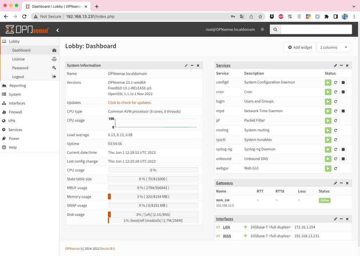
Task: Open the Dashboard menu item
Action: point(30,50)
